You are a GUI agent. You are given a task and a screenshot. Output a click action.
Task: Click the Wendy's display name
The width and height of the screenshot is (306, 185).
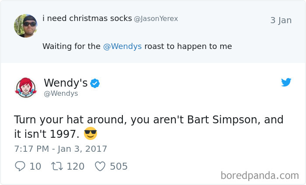pyautogui.click(x=66, y=83)
